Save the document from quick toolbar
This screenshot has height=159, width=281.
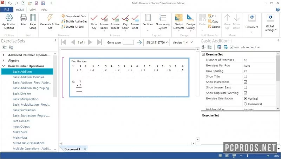[x=36, y=3]
